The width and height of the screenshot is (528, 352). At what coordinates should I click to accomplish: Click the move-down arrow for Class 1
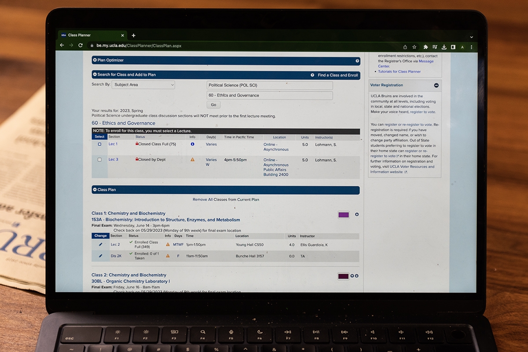pyautogui.click(x=357, y=214)
